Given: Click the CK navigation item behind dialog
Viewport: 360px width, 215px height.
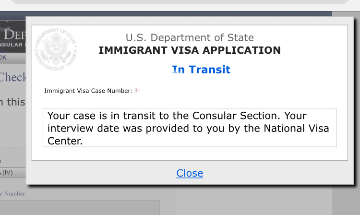Looking at the screenshot, I should [x=3, y=58].
